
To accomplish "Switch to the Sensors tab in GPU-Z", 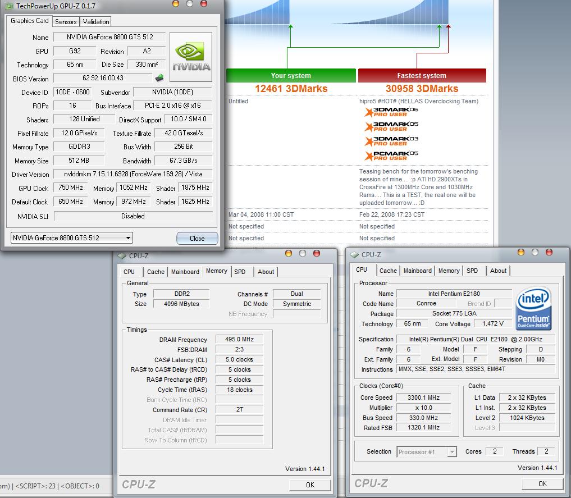I will [x=66, y=22].
